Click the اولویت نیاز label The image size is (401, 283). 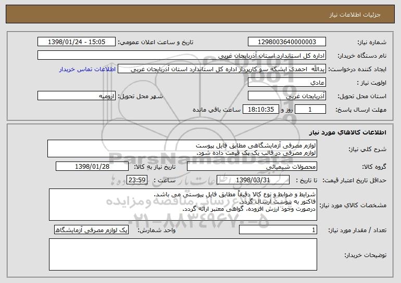point(372,83)
